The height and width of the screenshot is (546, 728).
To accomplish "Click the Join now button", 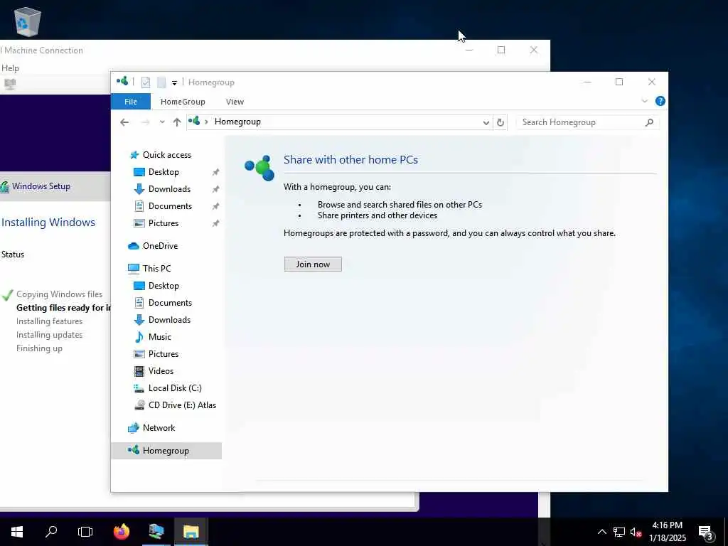I will (x=313, y=264).
